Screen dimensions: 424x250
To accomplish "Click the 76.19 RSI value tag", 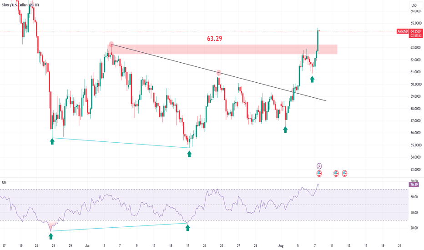I will pyautogui.click(x=414, y=185).
